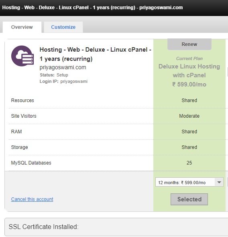Click the 25 MySQL databases value
Image resolution: width=228 pixels, height=237 pixels.
pyautogui.click(x=189, y=163)
